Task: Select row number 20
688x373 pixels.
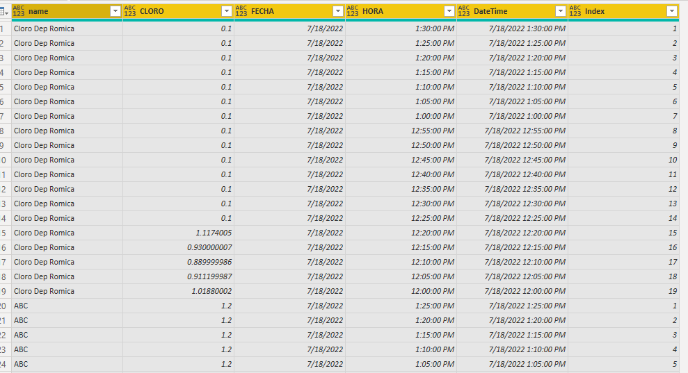Action: [6, 306]
